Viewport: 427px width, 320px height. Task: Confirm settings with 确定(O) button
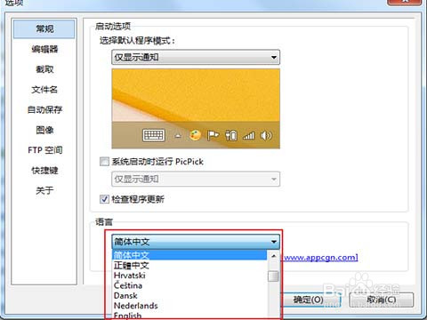coord(310,300)
